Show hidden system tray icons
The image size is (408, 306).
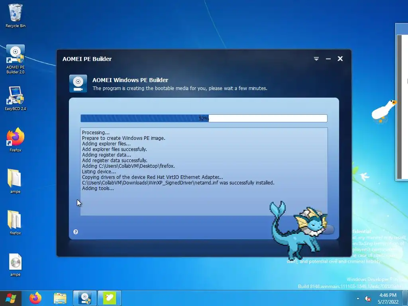point(358,298)
